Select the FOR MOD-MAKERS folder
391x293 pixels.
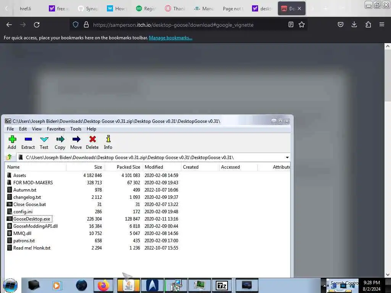(33, 183)
